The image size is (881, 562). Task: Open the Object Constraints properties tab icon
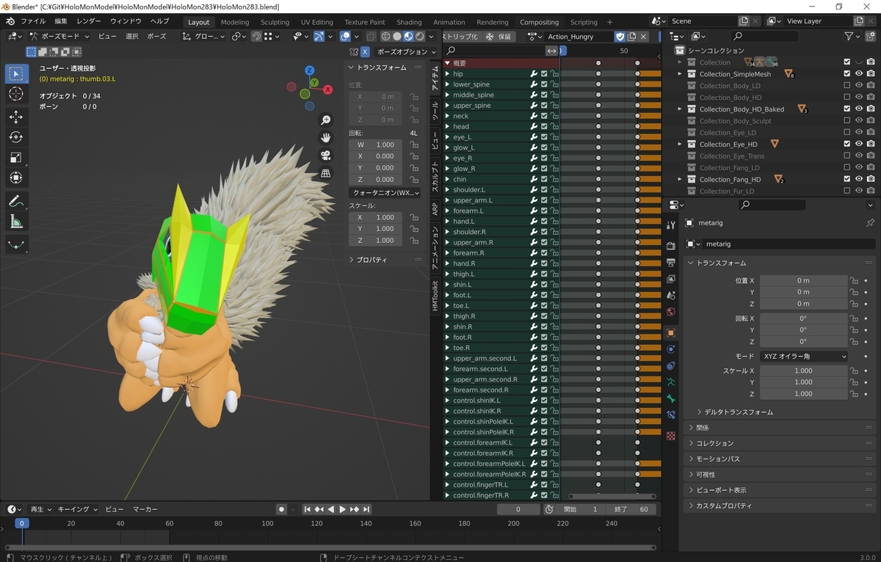tap(670, 366)
